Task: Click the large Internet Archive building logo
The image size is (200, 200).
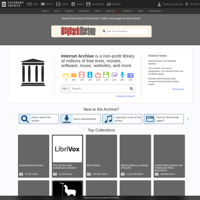Action: [x=33, y=72]
